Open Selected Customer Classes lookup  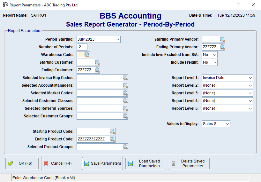tap(125, 101)
